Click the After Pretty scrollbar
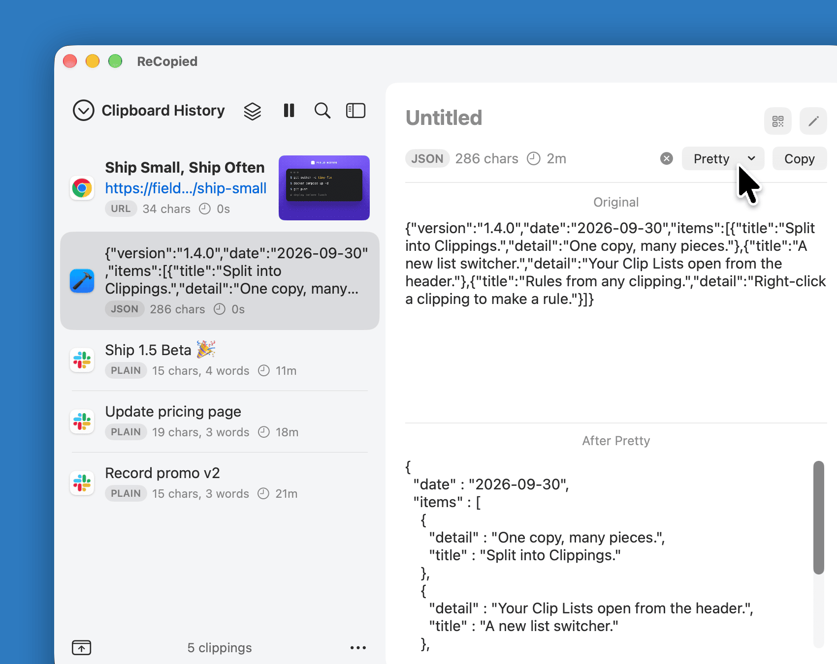Viewport: 837px width, 664px height. pyautogui.click(x=819, y=517)
